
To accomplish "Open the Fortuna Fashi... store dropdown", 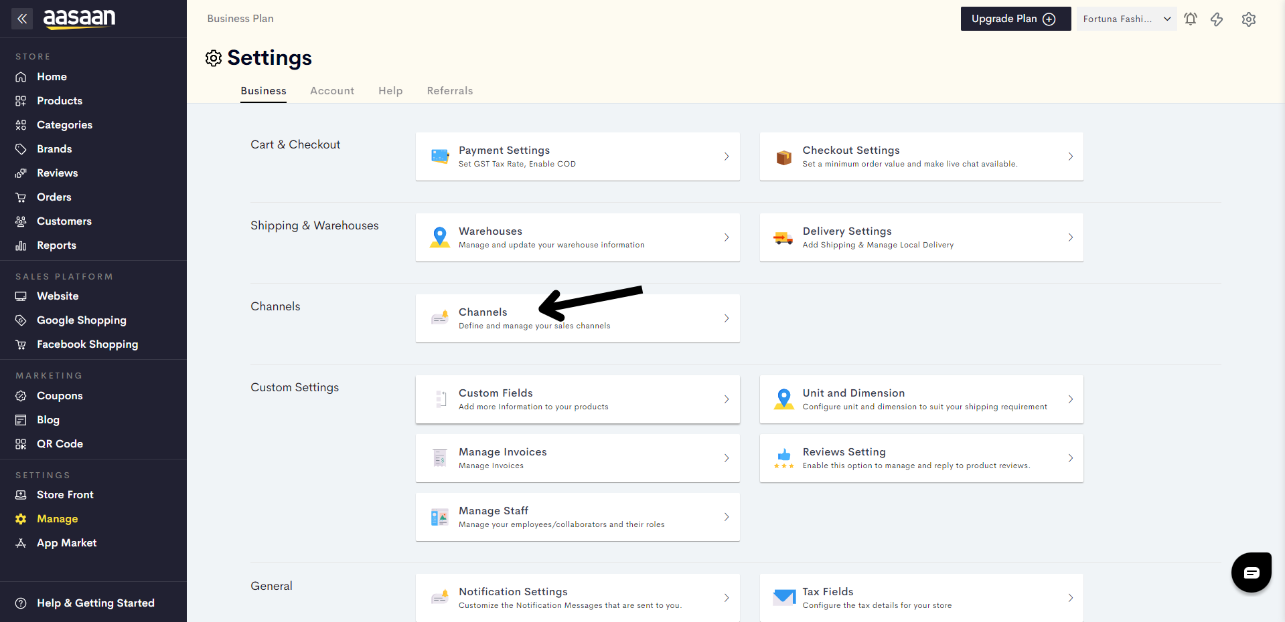I will (x=1127, y=19).
